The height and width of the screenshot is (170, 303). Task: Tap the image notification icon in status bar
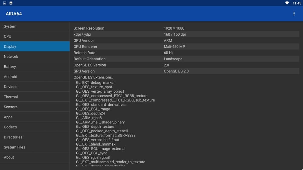point(5,3)
